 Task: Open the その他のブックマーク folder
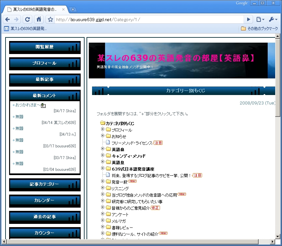coord(259,28)
